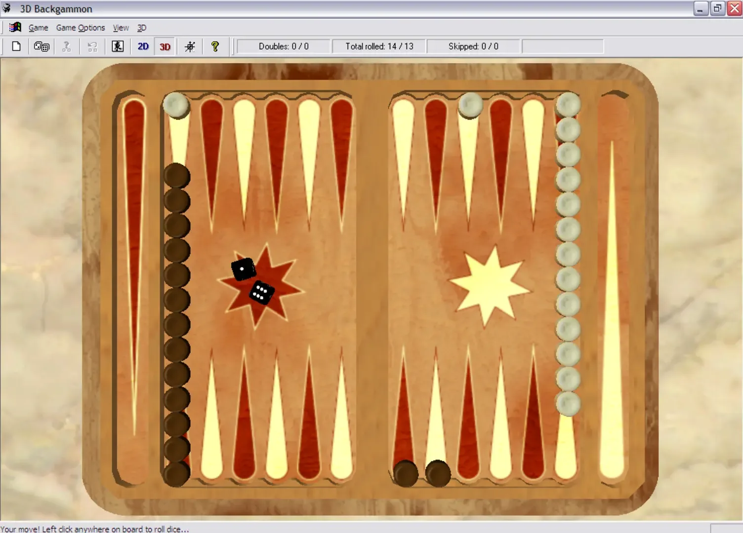The width and height of the screenshot is (743, 533).
Task: Open the Game Options menu
Action: 80,28
